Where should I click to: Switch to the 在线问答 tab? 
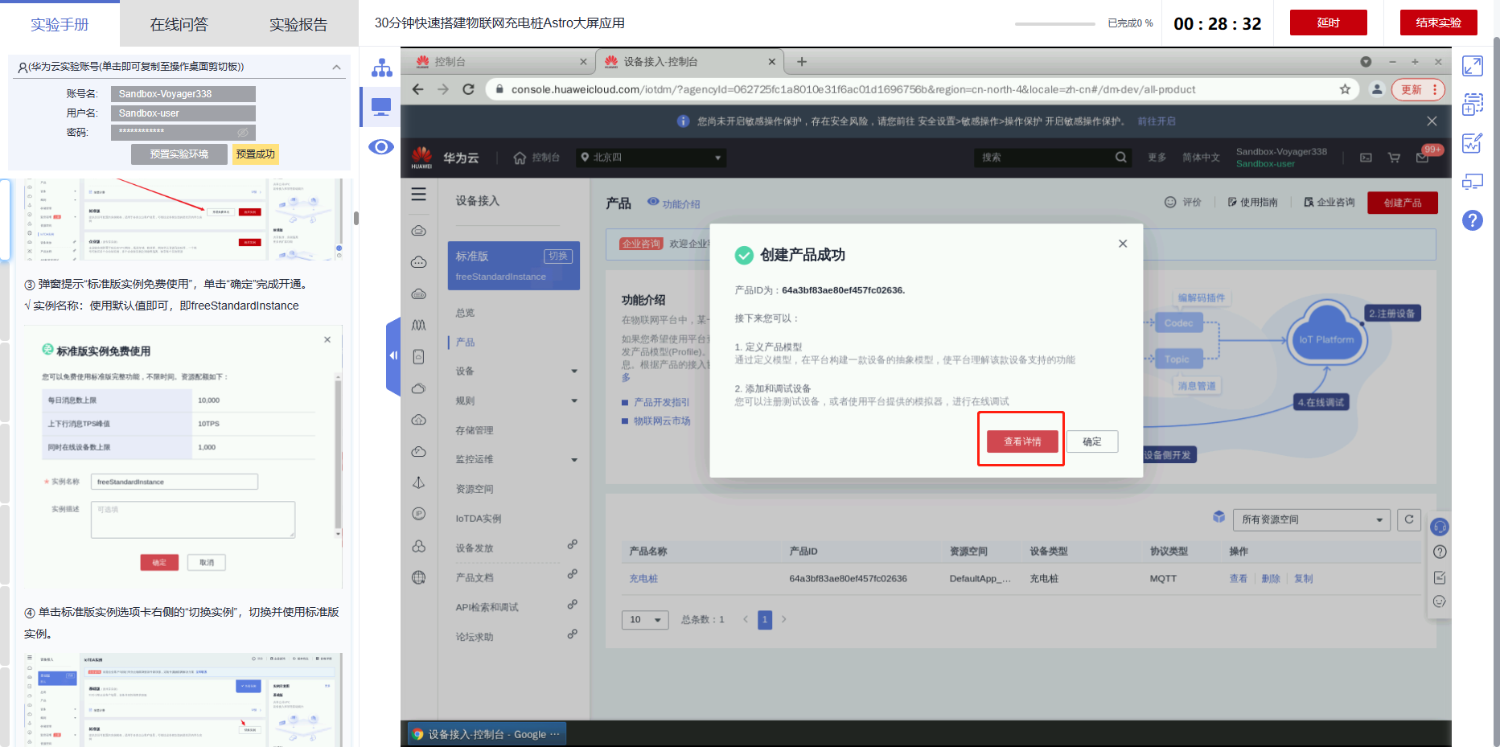pos(179,25)
